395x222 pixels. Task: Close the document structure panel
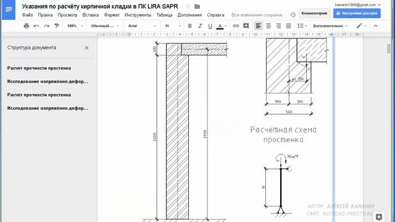[x=86, y=47]
